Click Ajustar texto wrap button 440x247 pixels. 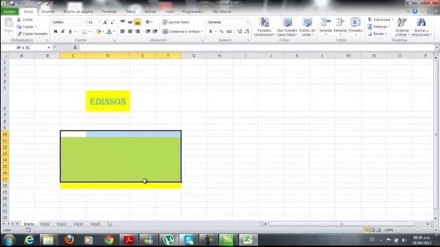click(176, 22)
